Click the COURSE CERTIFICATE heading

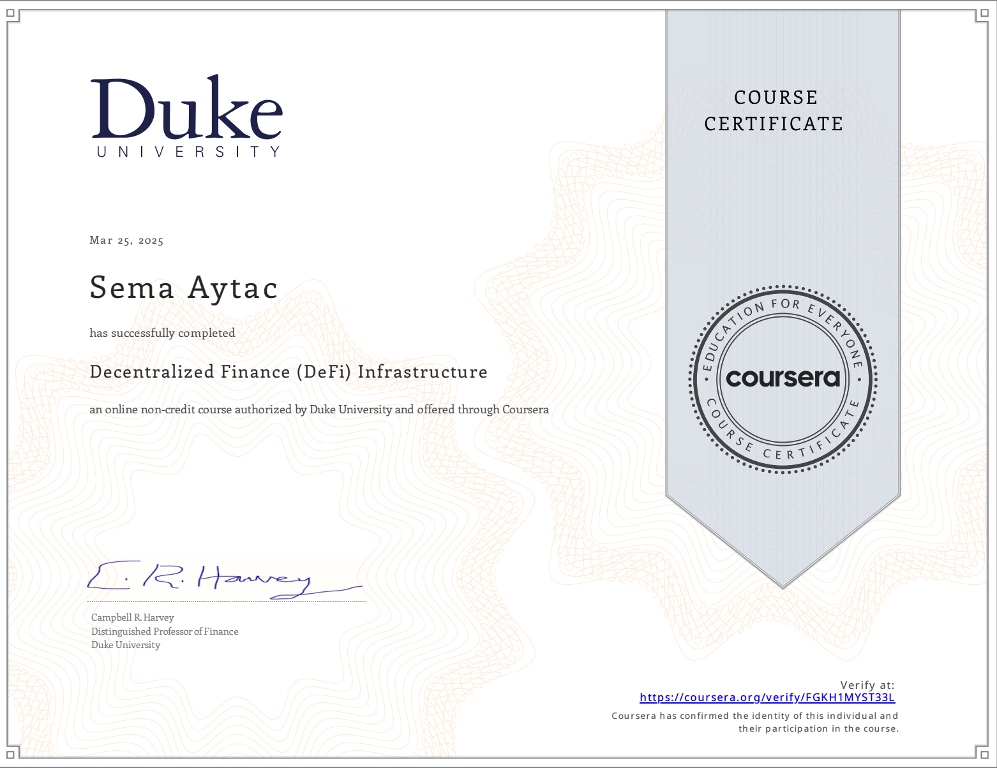click(x=774, y=110)
